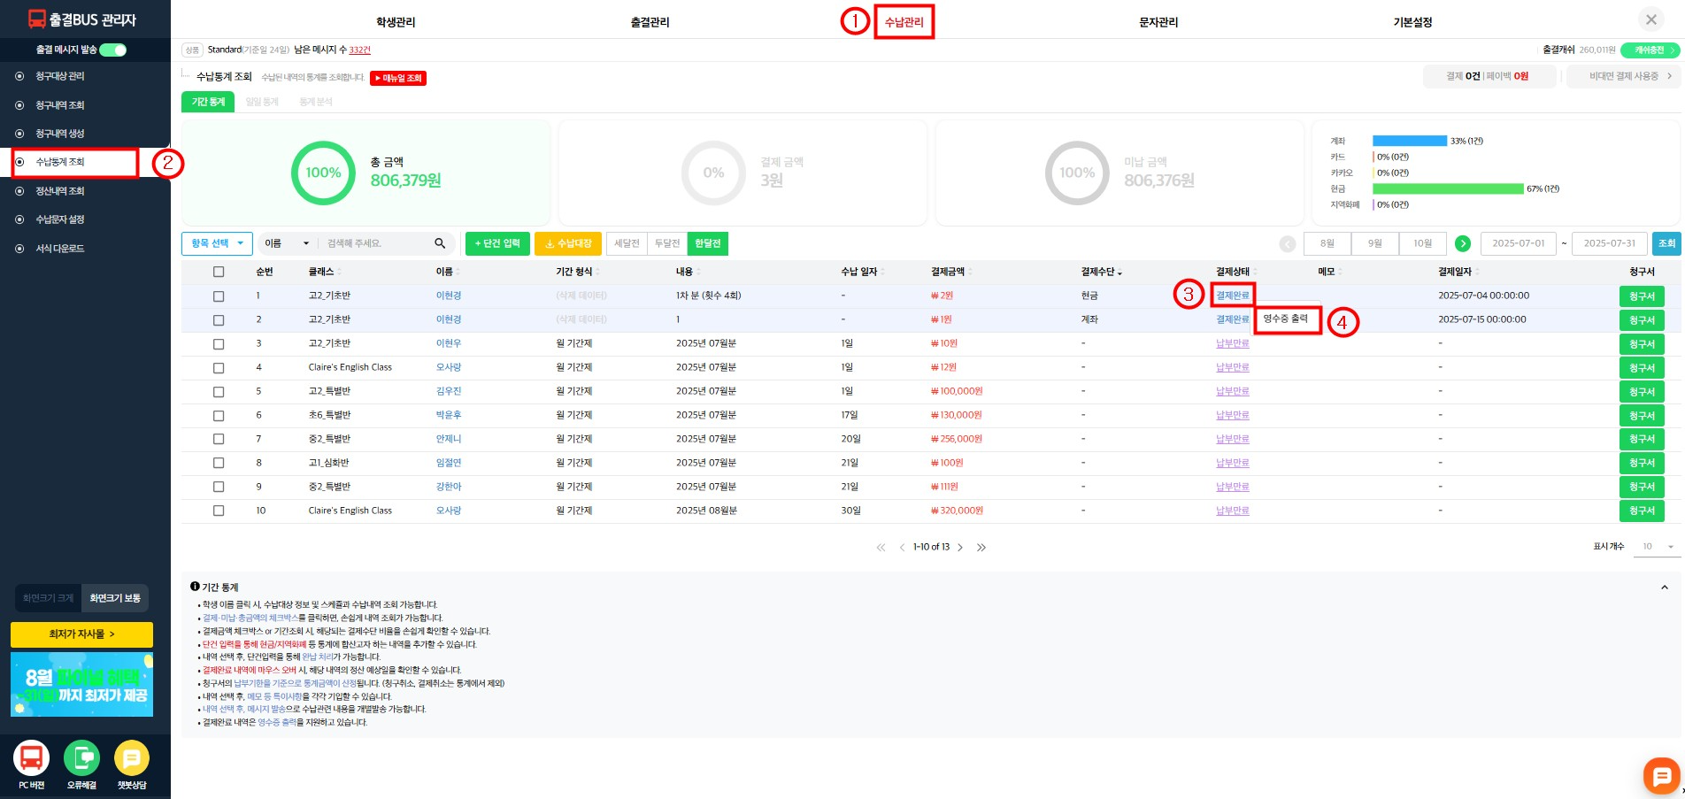The width and height of the screenshot is (1685, 799).
Task: Open the 학생관리 top menu
Action: tap(396, 22)
